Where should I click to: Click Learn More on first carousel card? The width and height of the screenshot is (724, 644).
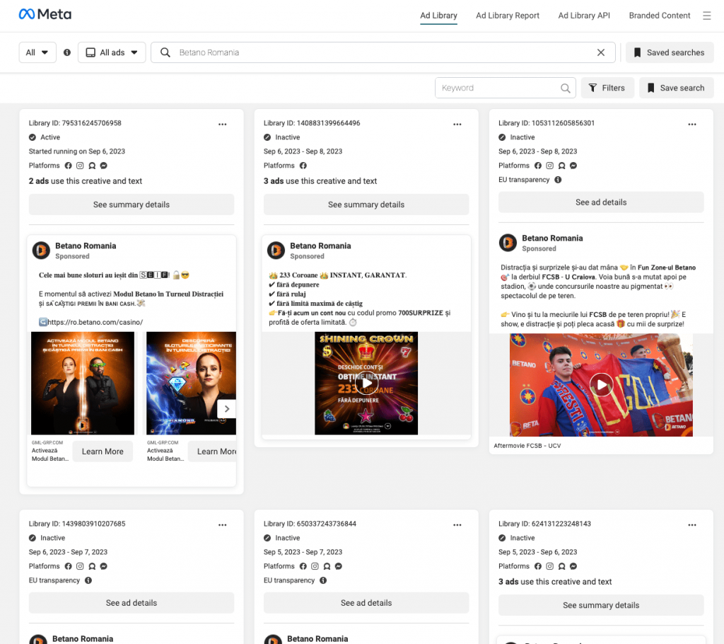[103, 452]
